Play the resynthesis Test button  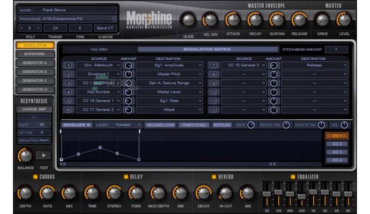click(44, 155)
